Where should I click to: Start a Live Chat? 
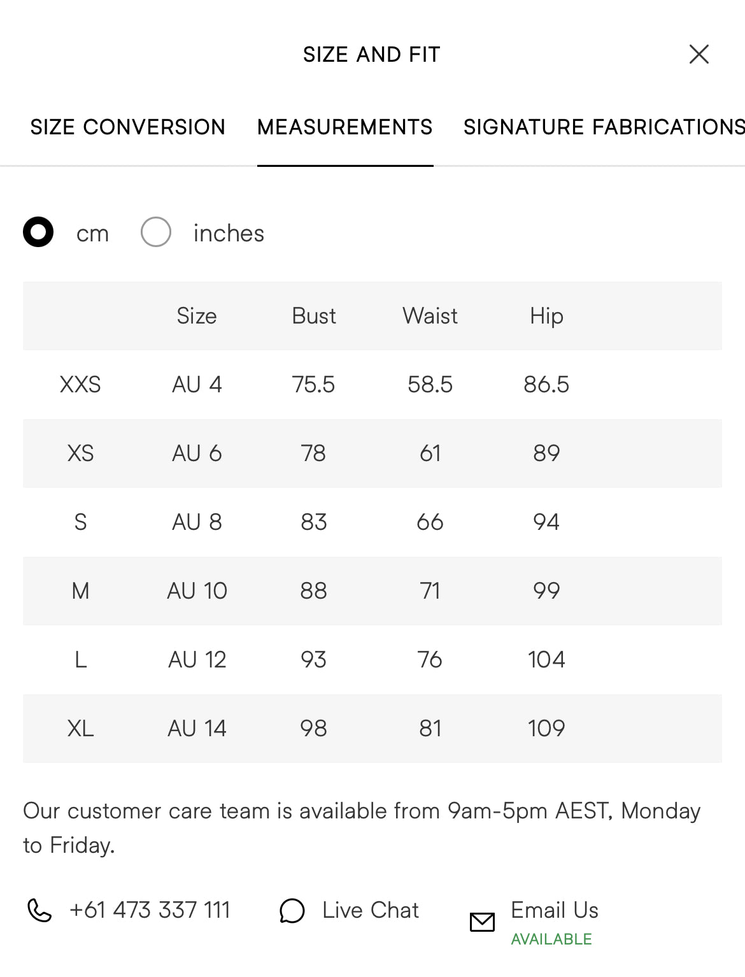370,910
